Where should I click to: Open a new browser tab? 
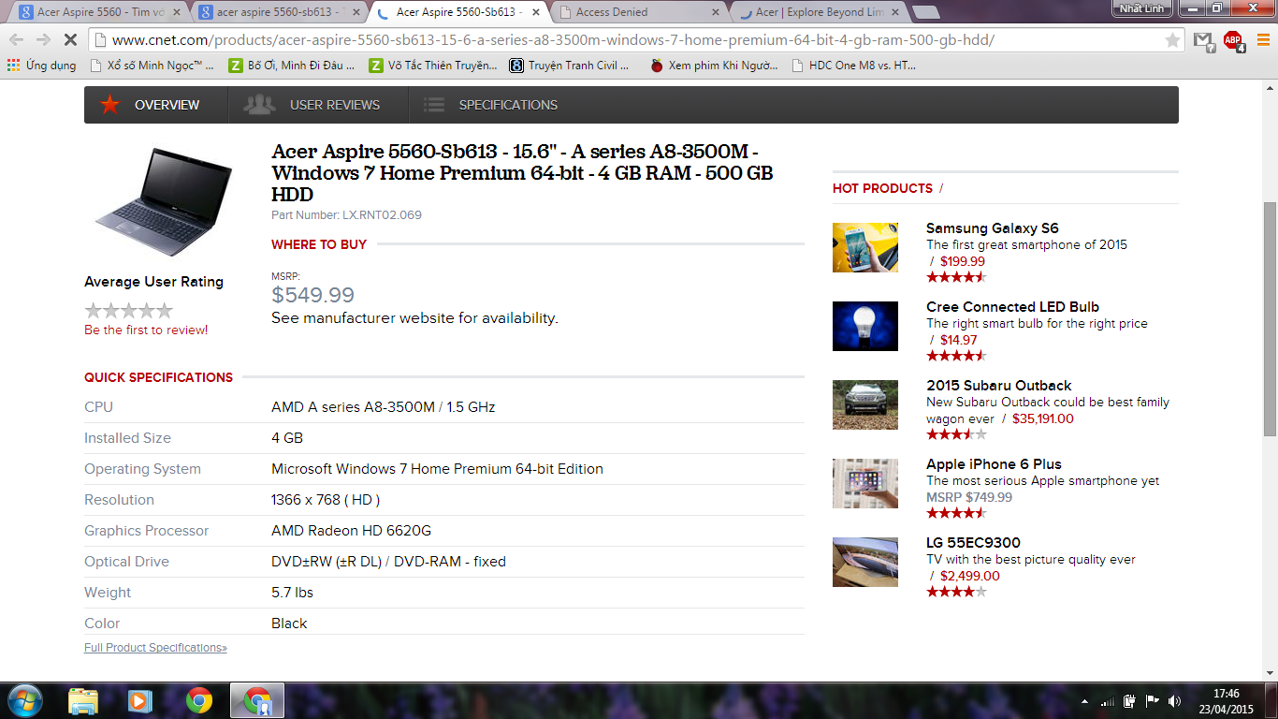click(925, 12)
